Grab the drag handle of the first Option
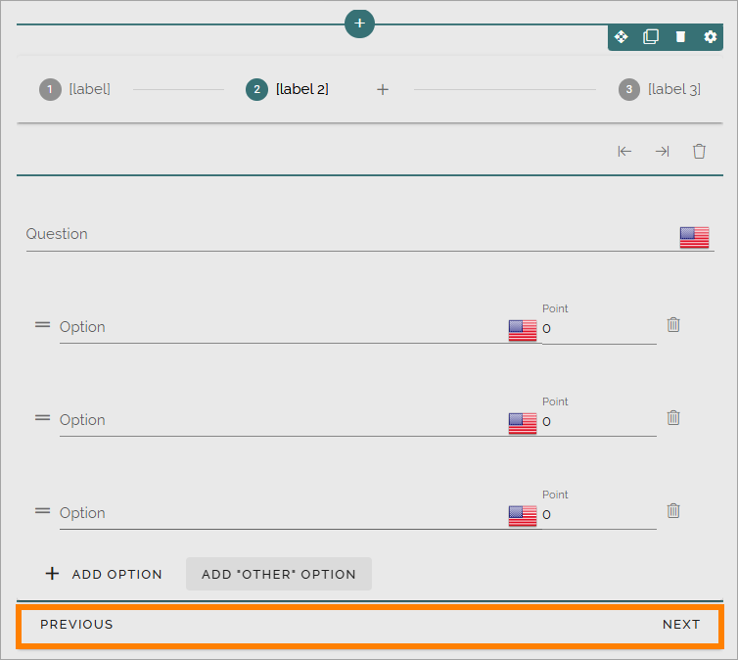Screen dimensions: 738x660 [42, 325]
